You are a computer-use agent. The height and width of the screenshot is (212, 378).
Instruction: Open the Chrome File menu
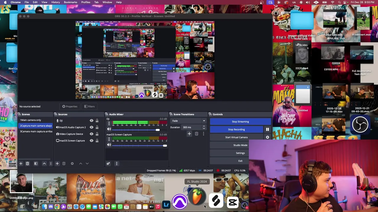pyautogui.click(x=27, y=2)
